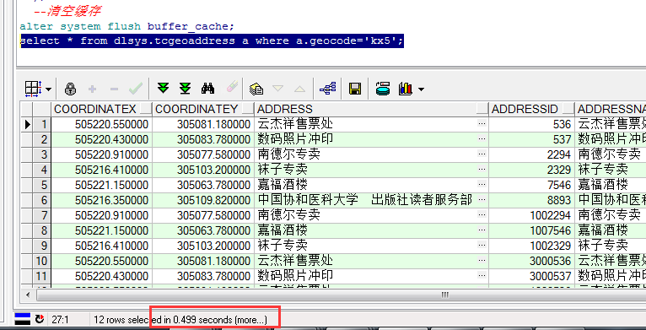Click ADDRESSID cell 1007546
646x330 pixels.
[x=532, y=230]
